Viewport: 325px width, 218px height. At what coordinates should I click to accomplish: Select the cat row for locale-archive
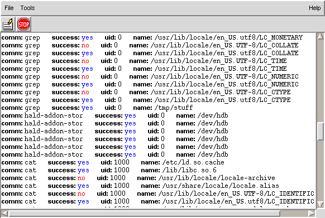[x=138, y=178]
